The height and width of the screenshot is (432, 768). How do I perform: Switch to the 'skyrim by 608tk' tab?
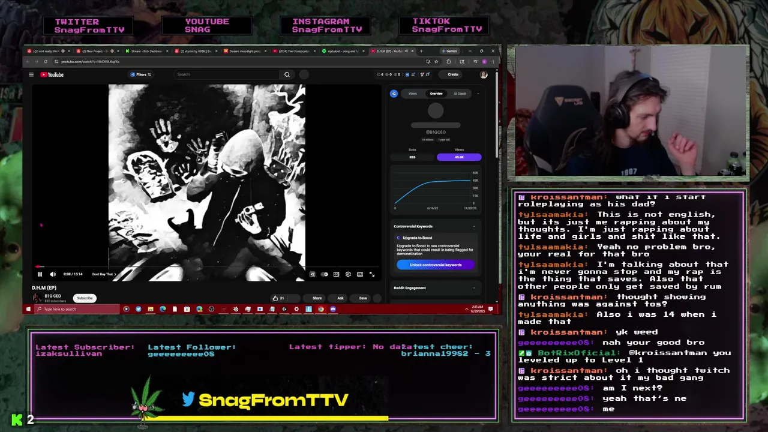tap(196, 51)
